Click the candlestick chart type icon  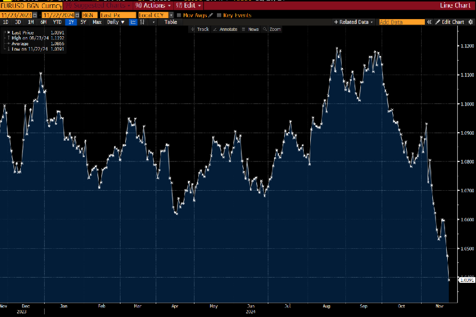(143, 22)
